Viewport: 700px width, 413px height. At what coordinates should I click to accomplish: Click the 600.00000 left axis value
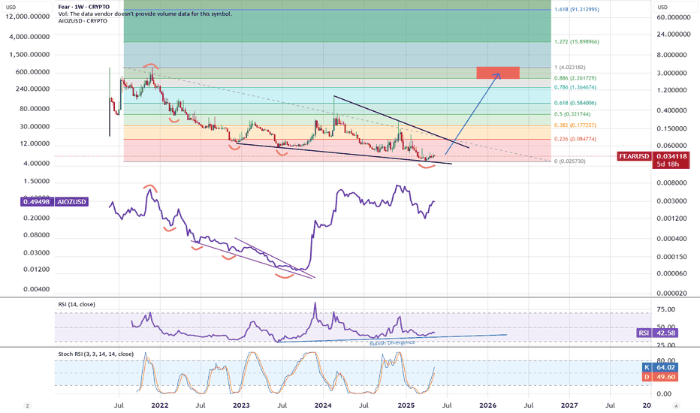[32, 72]
